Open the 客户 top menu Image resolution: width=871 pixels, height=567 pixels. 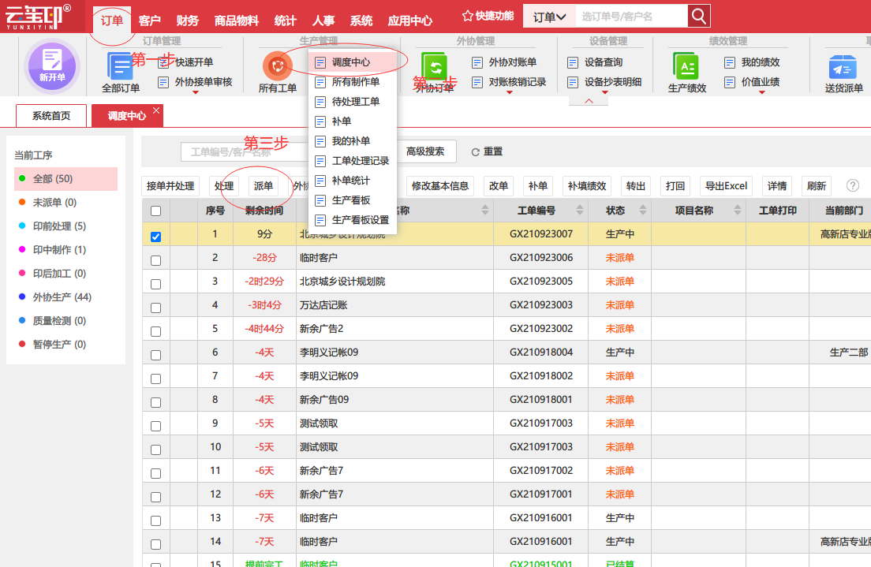(x=149, y=21)
